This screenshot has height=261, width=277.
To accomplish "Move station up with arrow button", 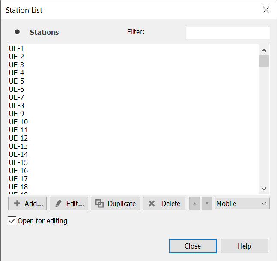I will click(194, 203).
